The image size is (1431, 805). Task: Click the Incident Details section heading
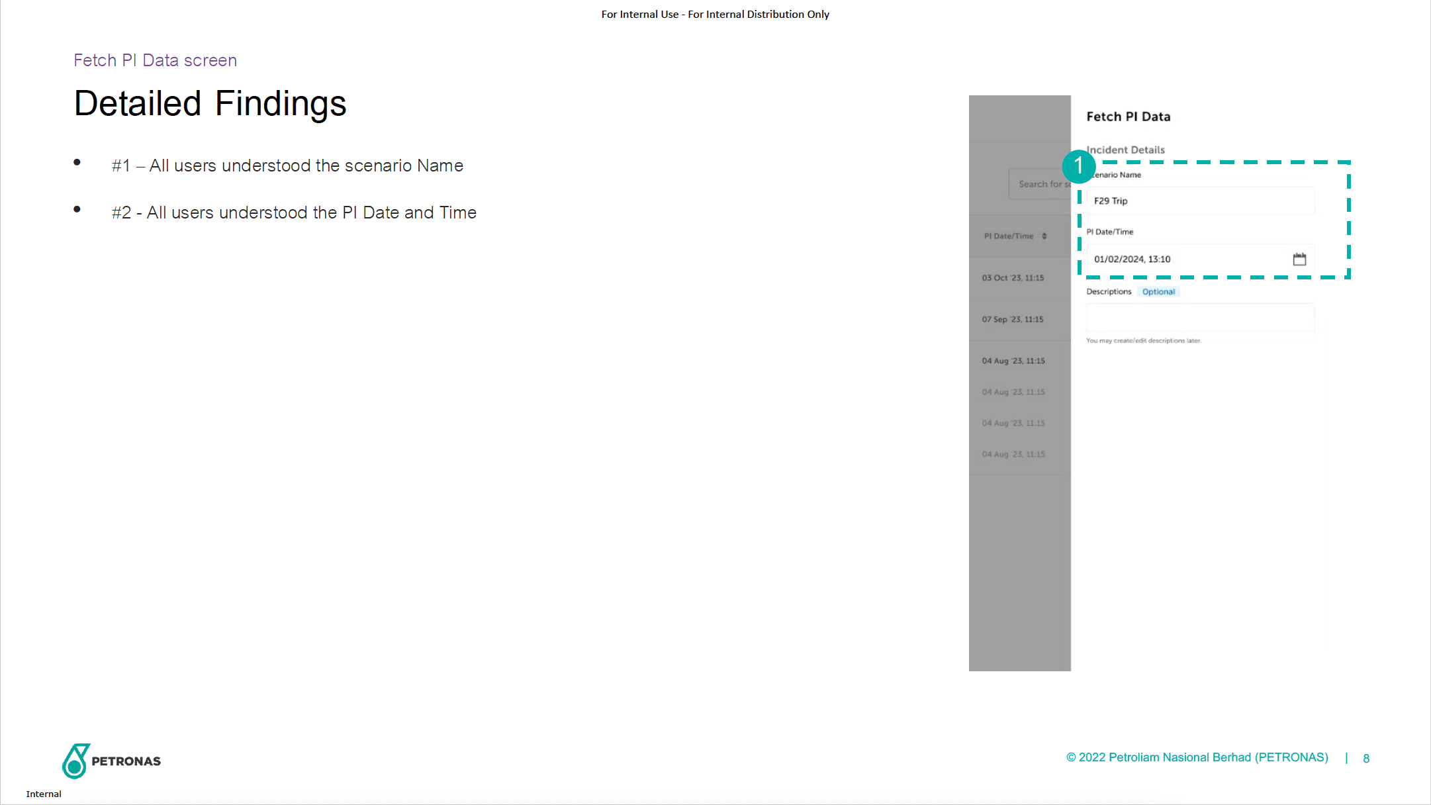1127,150
